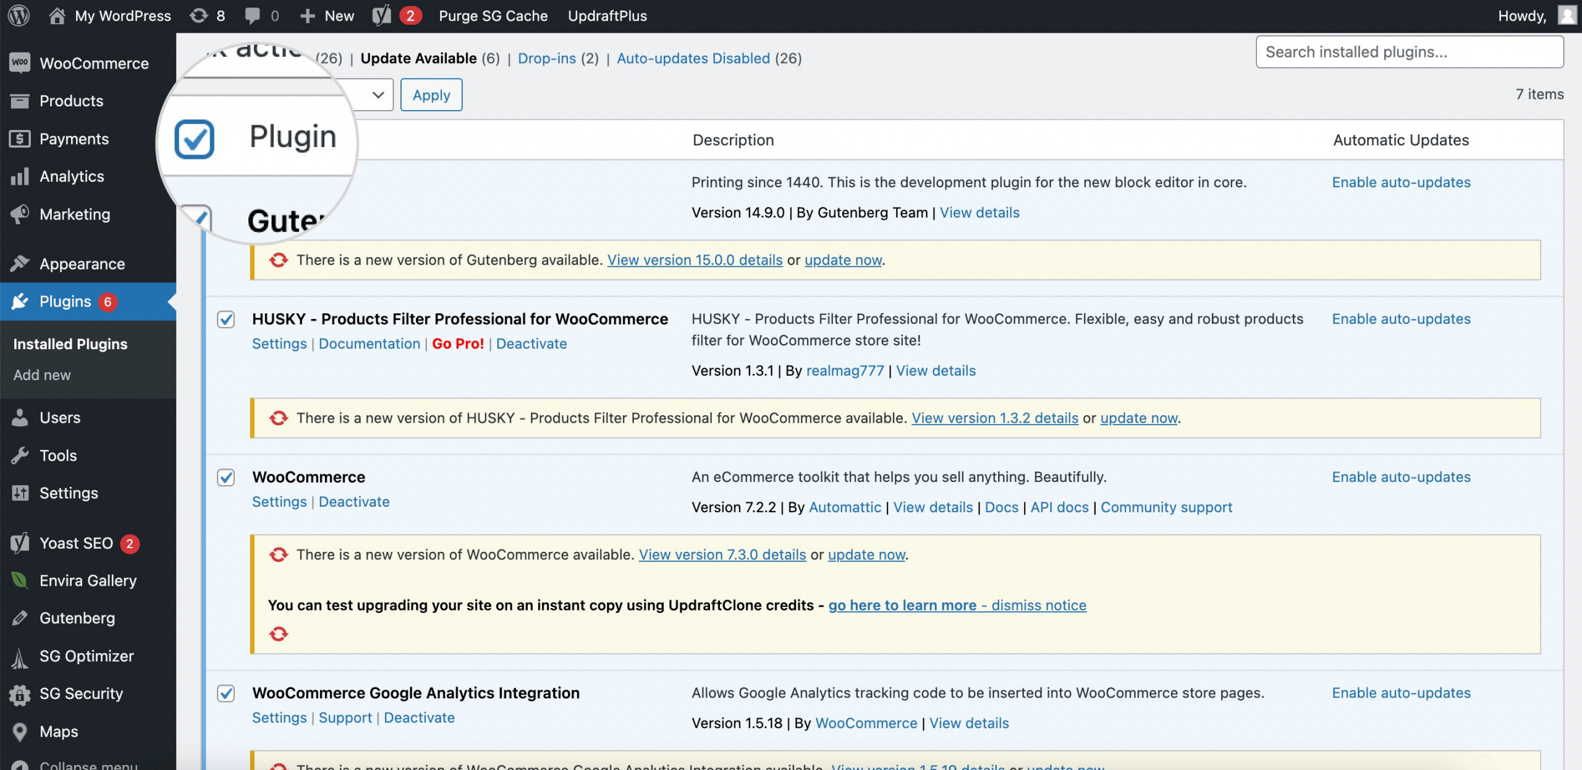
Task: Open HUSKY Documentation link
Action: [370, 344]
